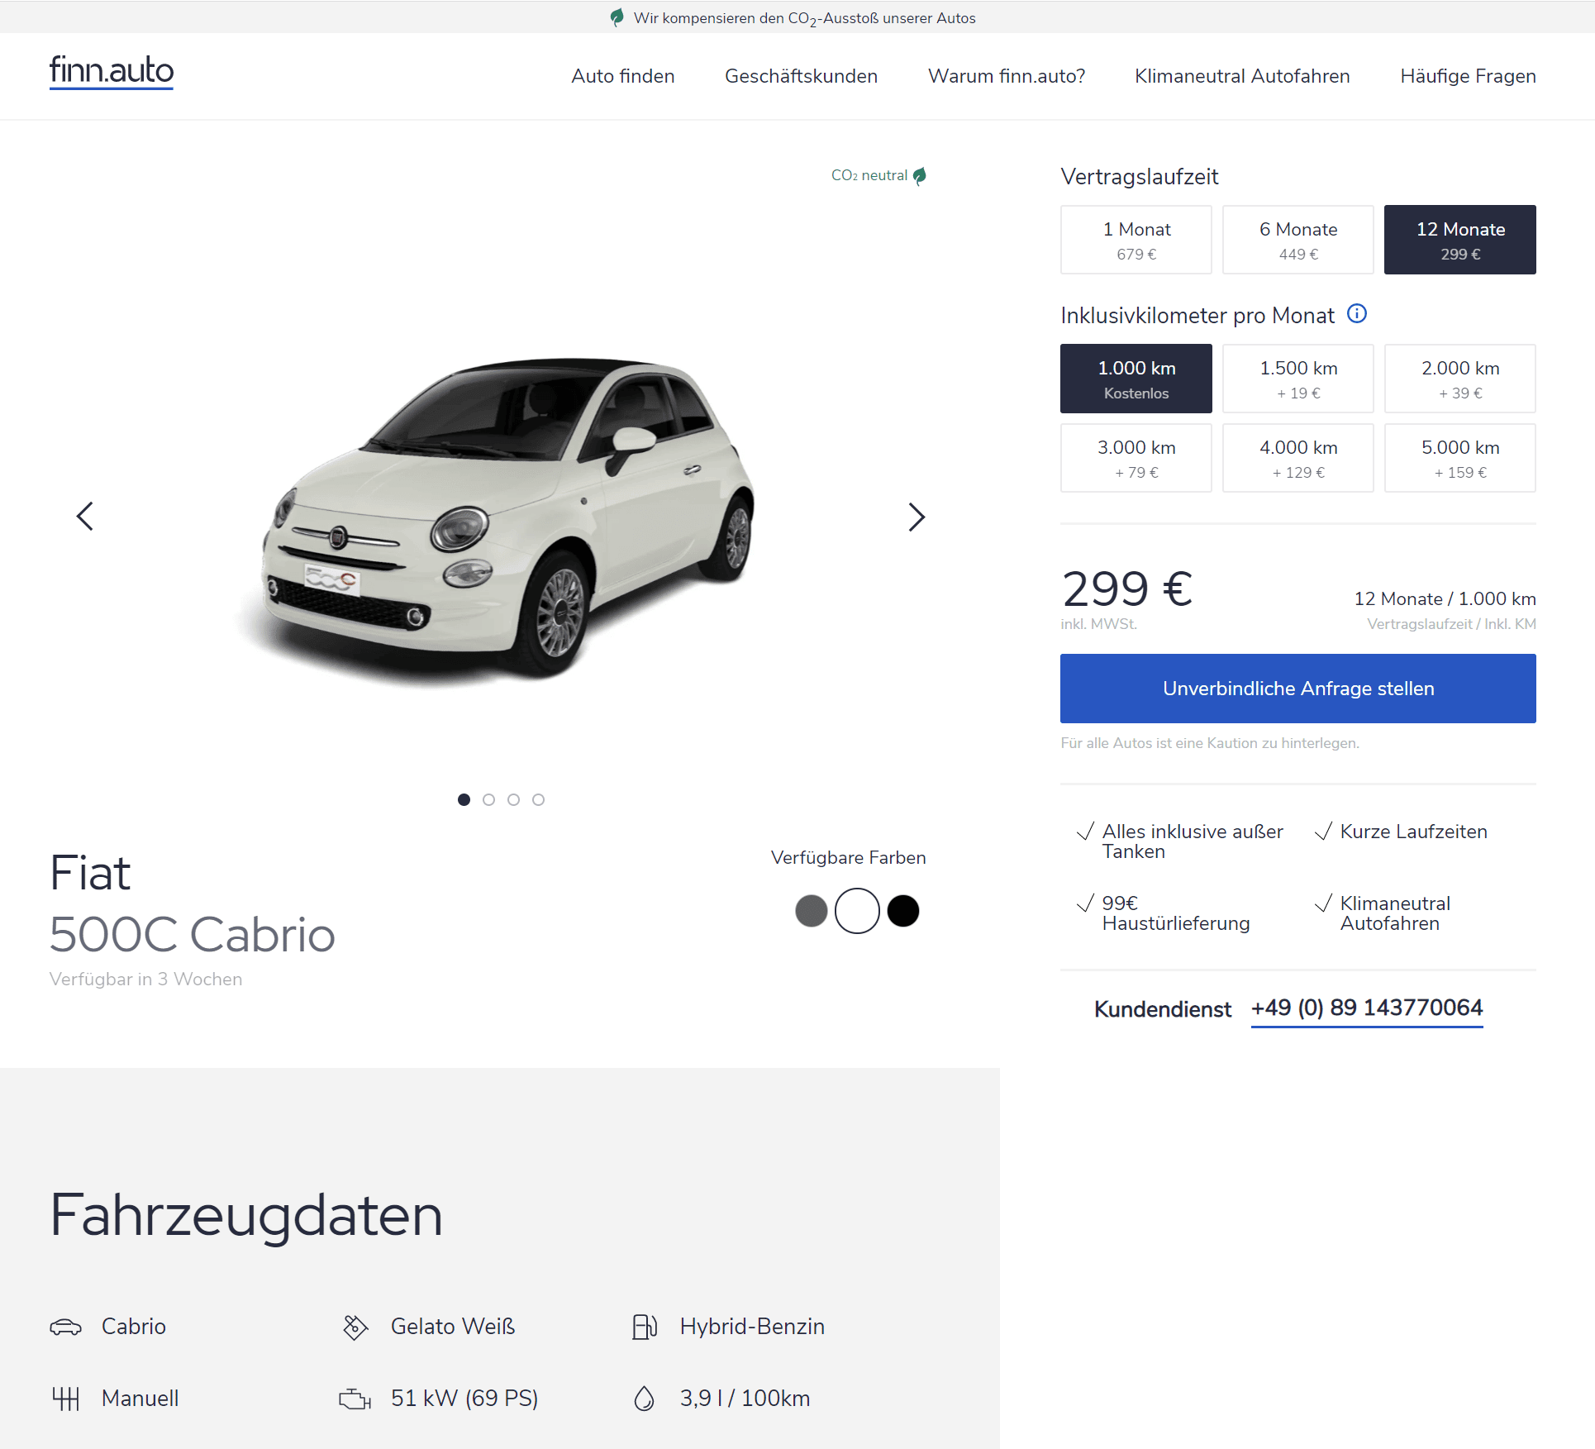Go to Klimaneutral Autofahren in navigation

coord(1242,76)
